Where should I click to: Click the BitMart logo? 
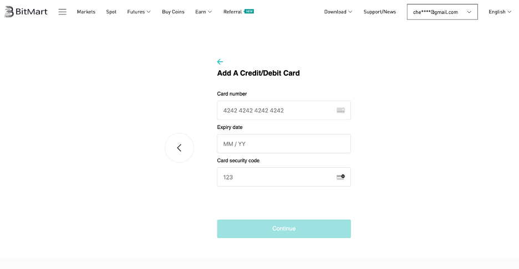[x=26, y=12]
